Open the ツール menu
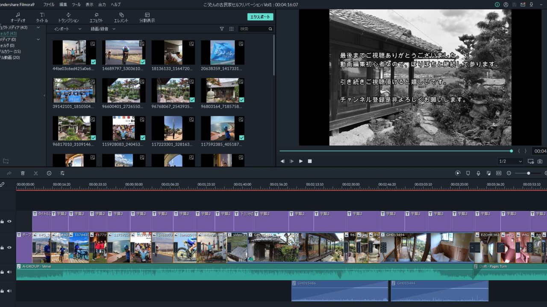 [76, 4]
